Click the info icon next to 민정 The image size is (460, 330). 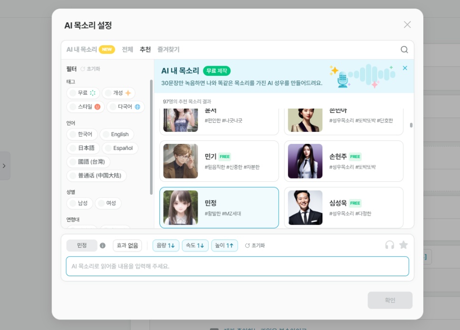pyautogui.click(x=102, y=246)
